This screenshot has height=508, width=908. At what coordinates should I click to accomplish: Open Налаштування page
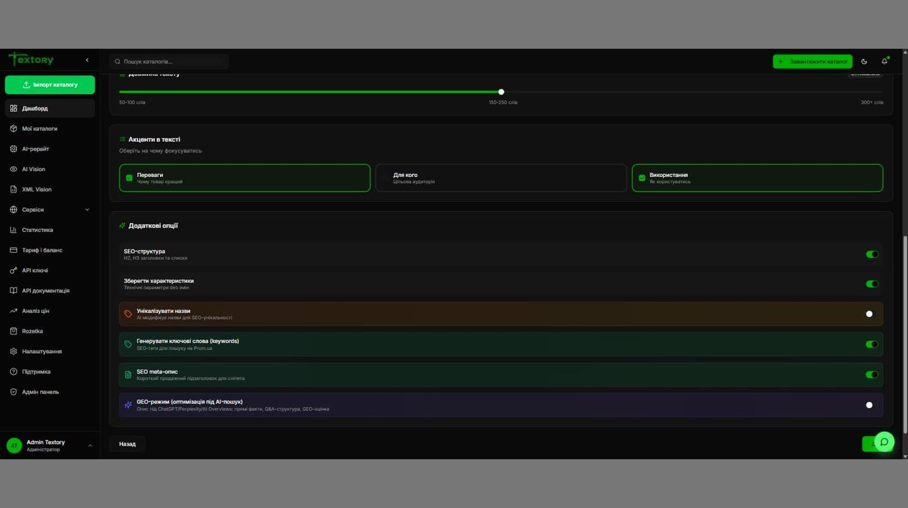point(50,352)
